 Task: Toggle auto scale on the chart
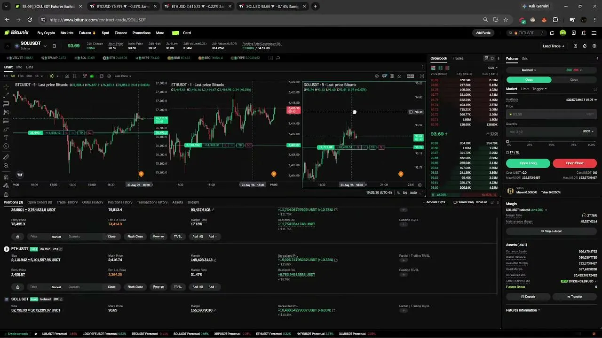[413, 192]
